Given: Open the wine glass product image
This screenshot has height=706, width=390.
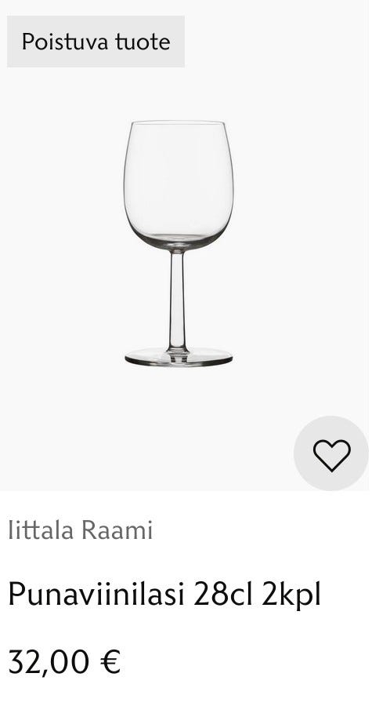Looking at the screenshot, I should click(x=179, y=243).
